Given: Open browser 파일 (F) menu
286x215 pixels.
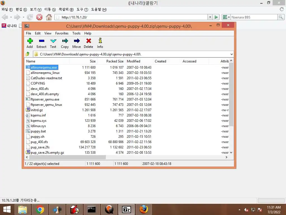Looking at the screenshot, I should pos(7,10).
